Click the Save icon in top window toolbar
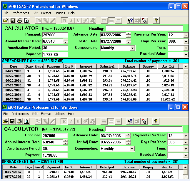The width and height of the screenshot is (190, 181). [x=13, y=21]
